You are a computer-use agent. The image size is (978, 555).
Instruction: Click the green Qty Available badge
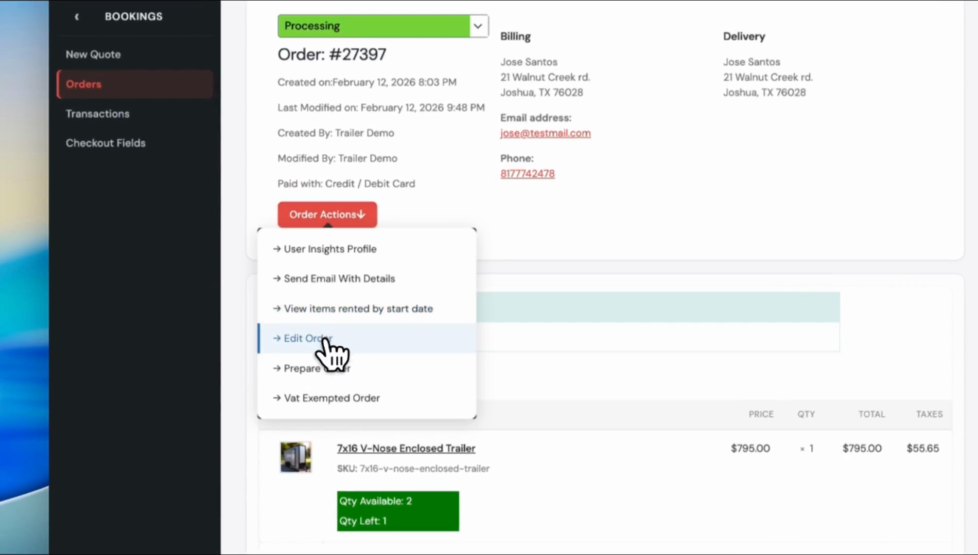[397, 511]
